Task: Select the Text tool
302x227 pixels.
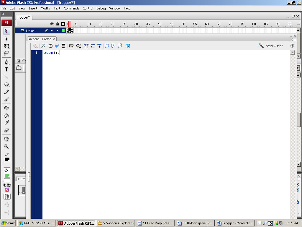Action: coord(6,69)
